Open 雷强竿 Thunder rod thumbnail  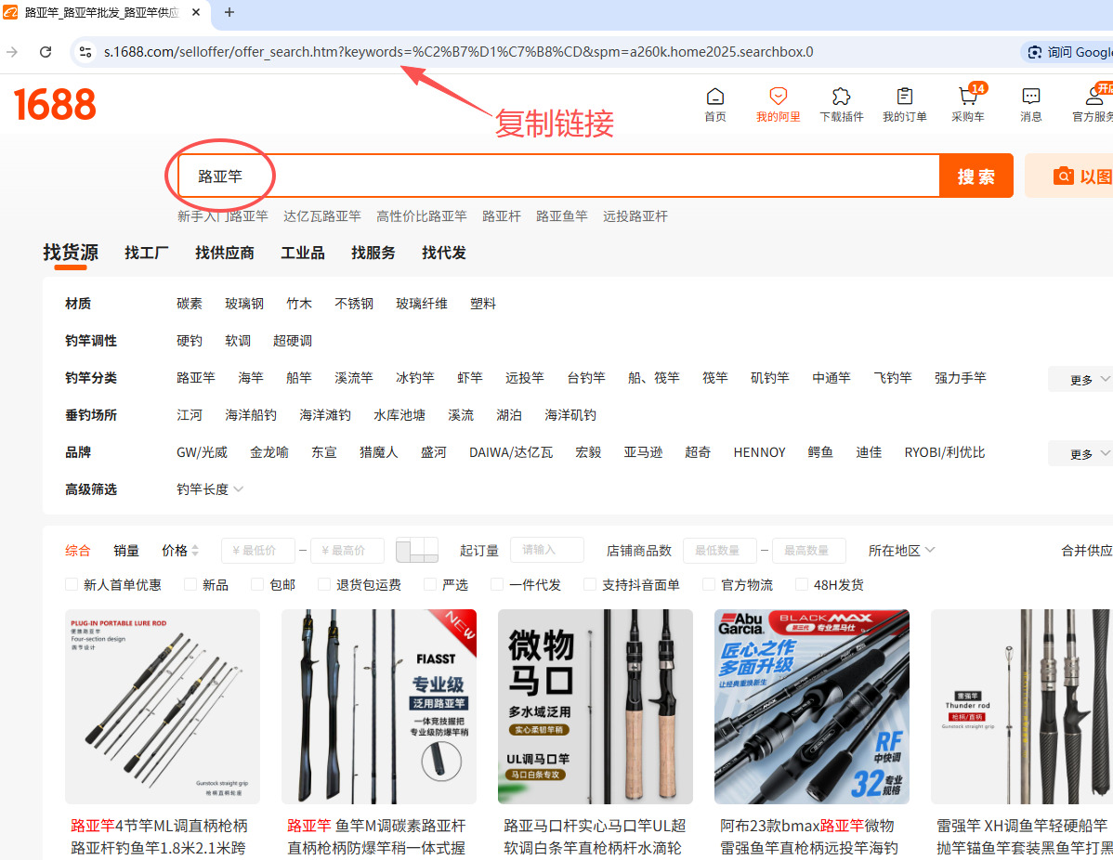1022,707
